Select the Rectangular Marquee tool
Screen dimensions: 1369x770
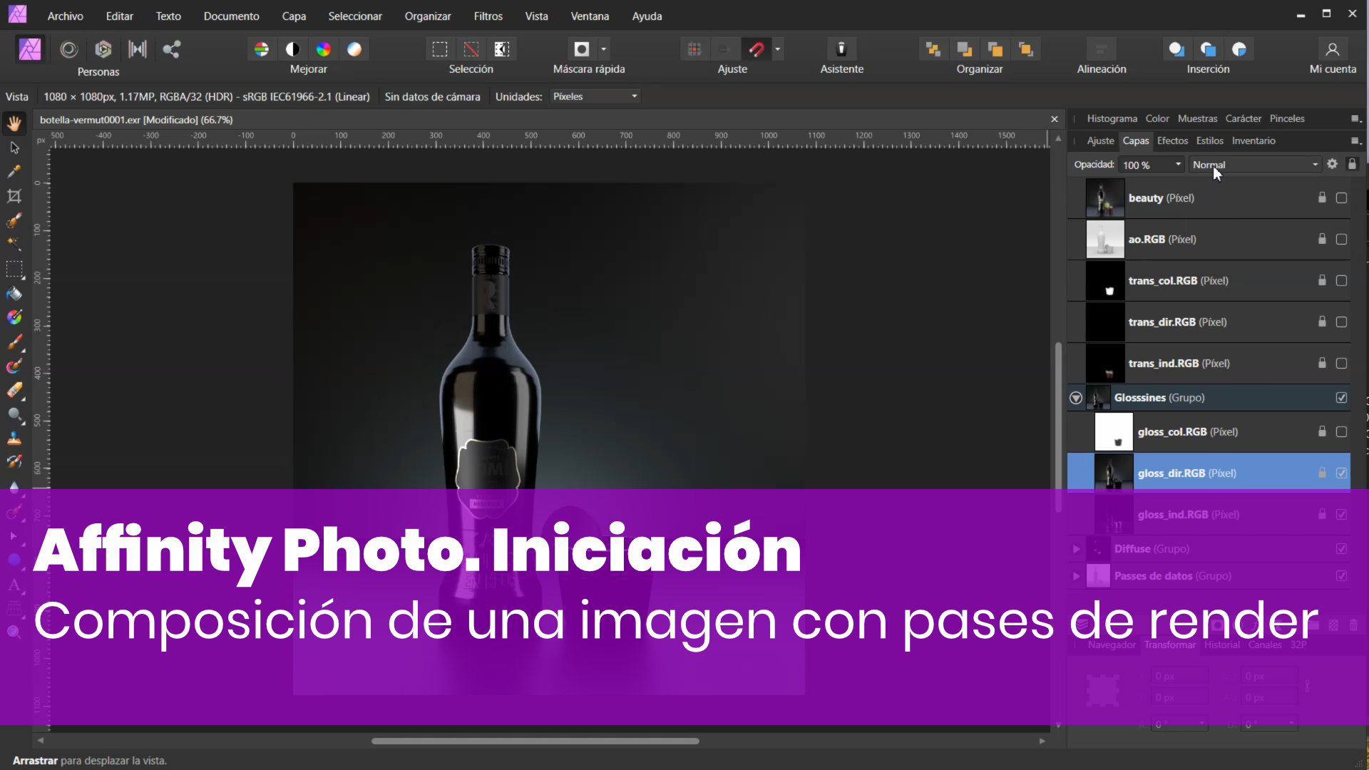point(14,269)
